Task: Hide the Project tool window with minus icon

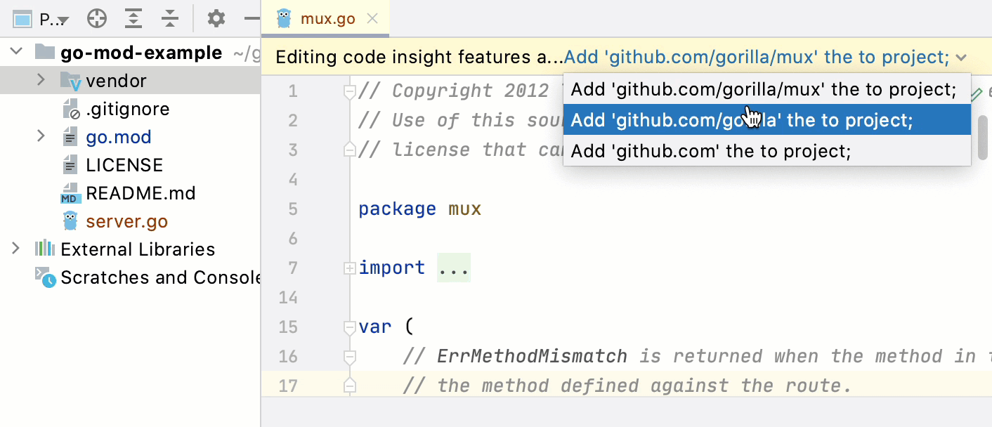Action: [x=251, y=19]
